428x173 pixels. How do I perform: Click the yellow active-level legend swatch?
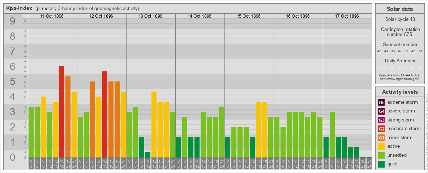(381, 146)
